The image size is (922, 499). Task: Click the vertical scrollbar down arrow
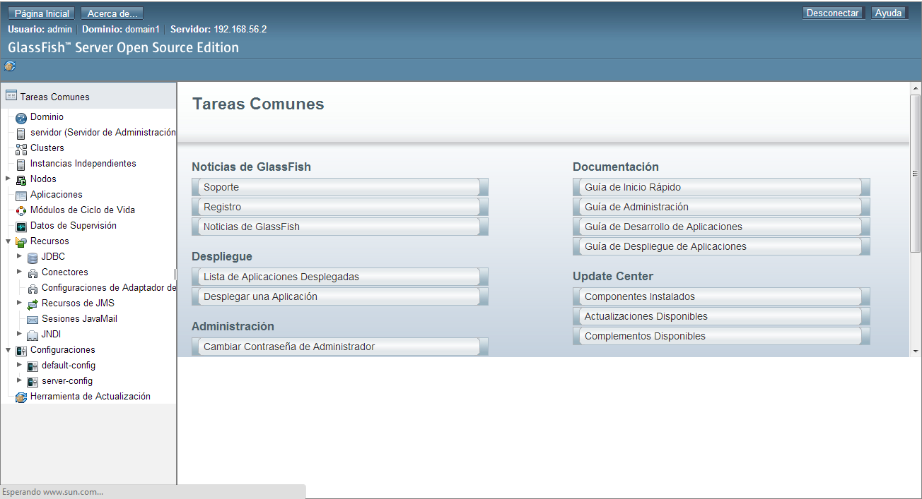click(915, 351)
